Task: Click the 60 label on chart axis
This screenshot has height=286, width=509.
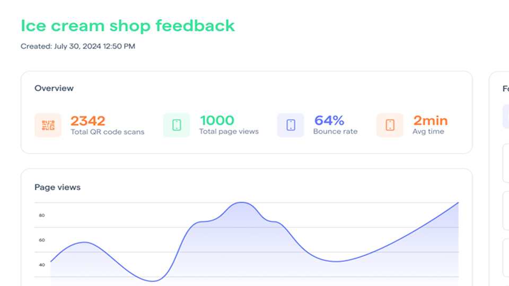Action: pyautogui.click(x=42, y=240)
